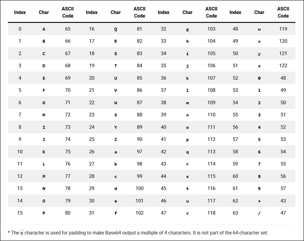Select the uppercase "M" character cell
This screenshot has width=304, height=241.
coord(44,176)
